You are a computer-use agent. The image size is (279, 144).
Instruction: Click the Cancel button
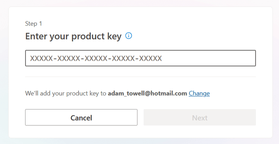pos(81,117)
